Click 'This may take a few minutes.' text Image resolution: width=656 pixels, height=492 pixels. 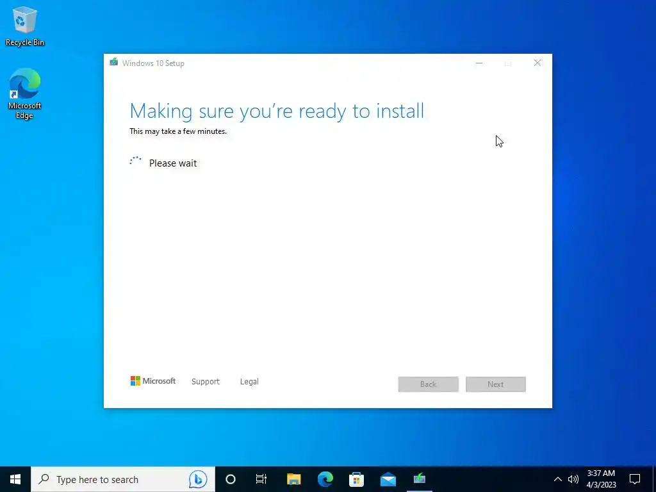(x=178, y=131)
